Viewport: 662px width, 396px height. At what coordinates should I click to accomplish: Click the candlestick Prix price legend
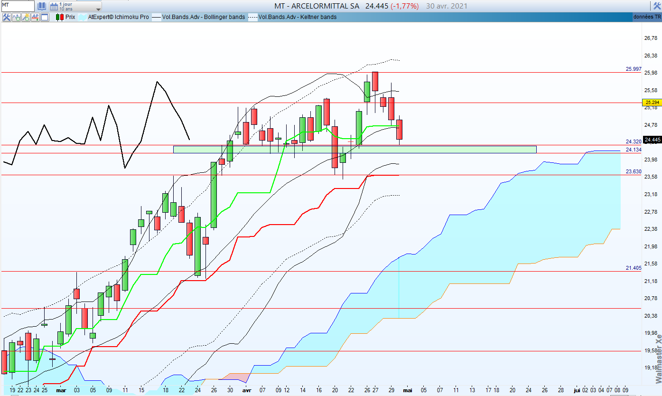[x=65, y=17]
